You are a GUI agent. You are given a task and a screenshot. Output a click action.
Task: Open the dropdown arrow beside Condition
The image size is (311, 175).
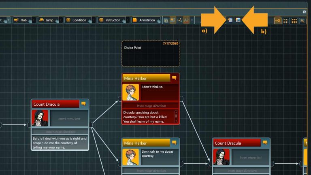click(x=94, y=20)
